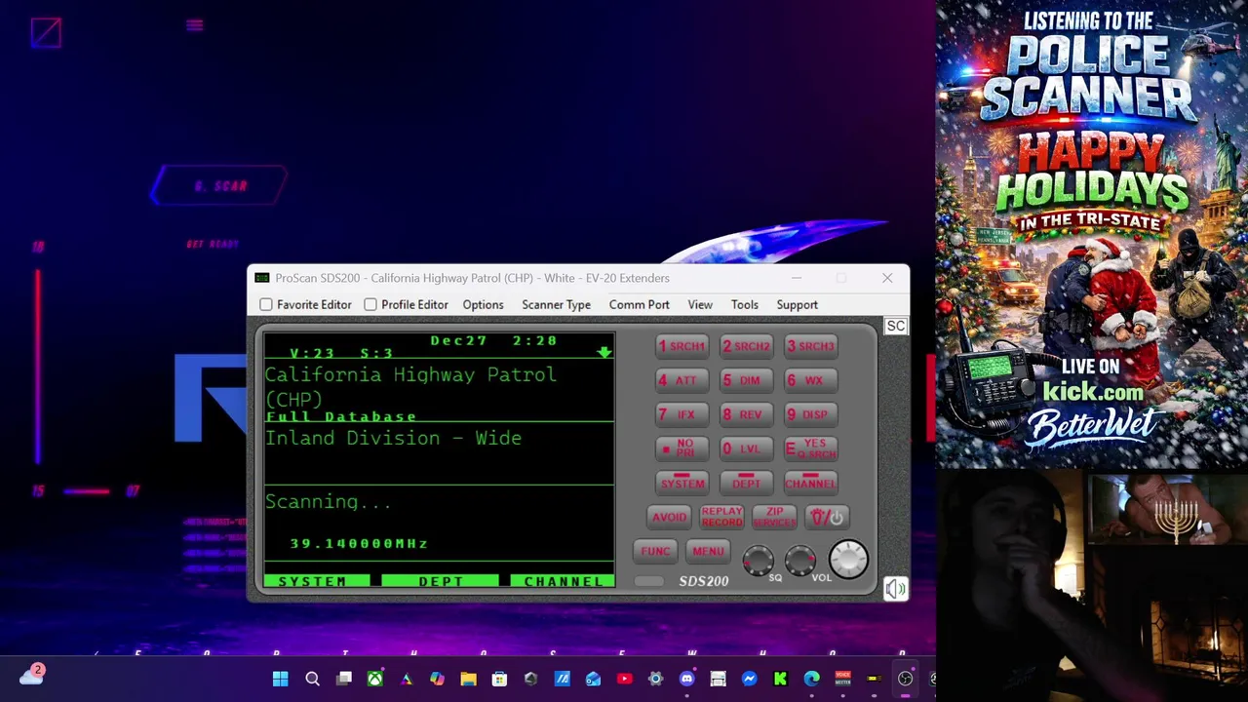1248x702 pixels.
Task: Enable the Profile Editor checkbox
Action: click(x=370, y=305)
